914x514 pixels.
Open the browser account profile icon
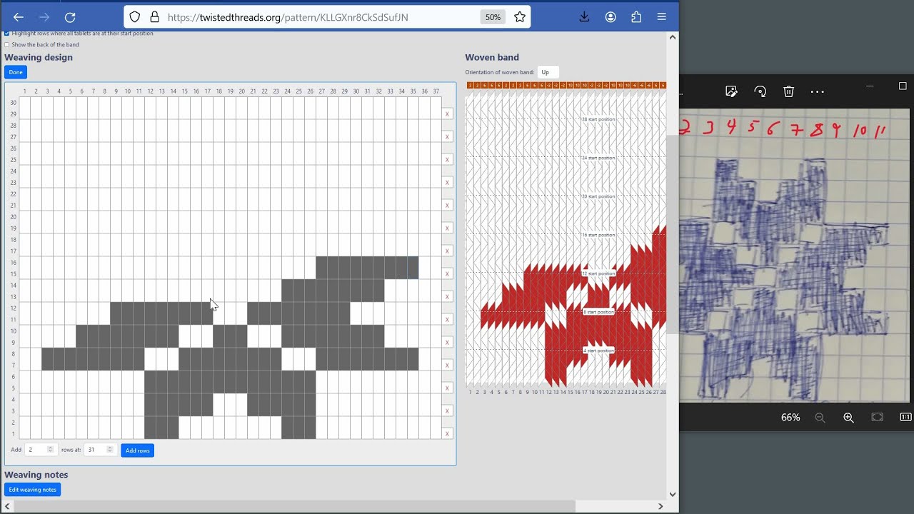pos(611,16)
